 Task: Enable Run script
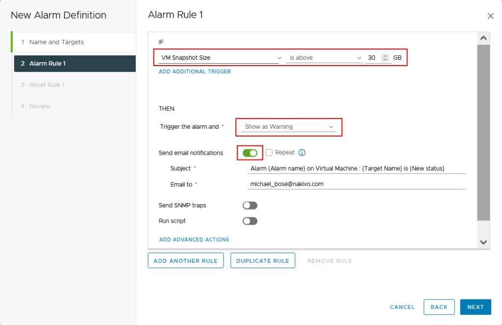250,221
